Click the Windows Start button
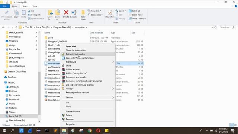 [4, 131]
